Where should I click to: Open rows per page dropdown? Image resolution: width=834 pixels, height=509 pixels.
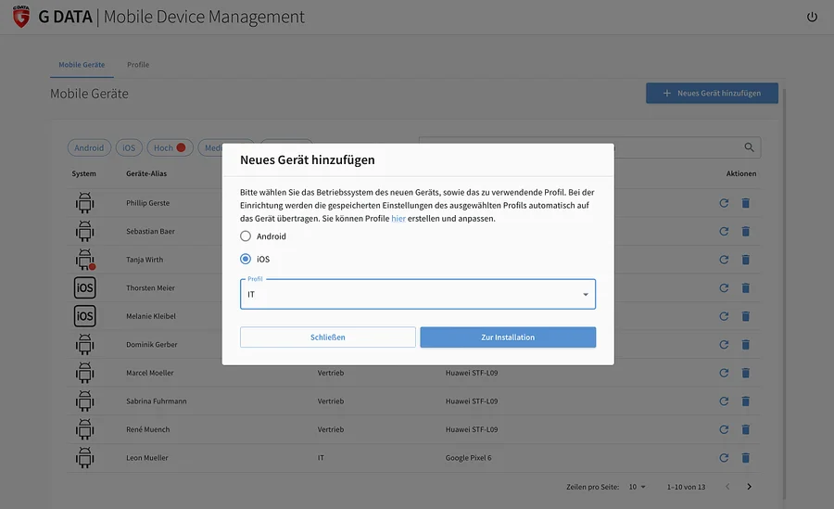pyautogui.click(x=637, y=487)
